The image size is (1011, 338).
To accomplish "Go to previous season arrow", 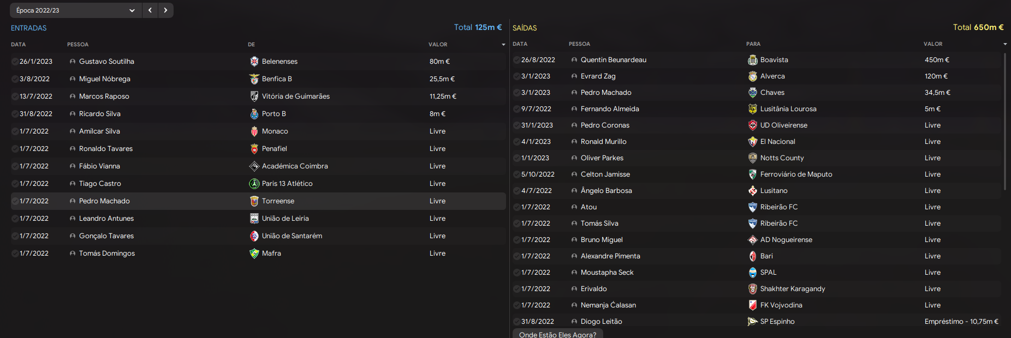I will (x=150, y=10).
